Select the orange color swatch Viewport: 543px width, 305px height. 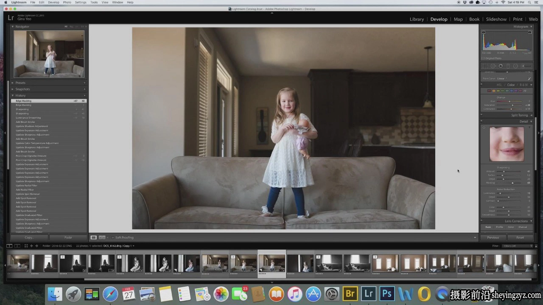point(493,91)
